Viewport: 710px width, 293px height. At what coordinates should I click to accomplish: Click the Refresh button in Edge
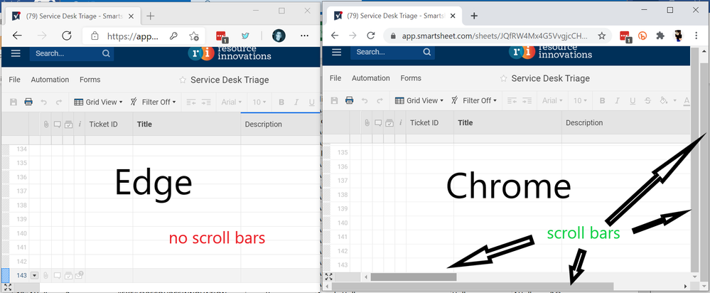(x=67, y=36)
